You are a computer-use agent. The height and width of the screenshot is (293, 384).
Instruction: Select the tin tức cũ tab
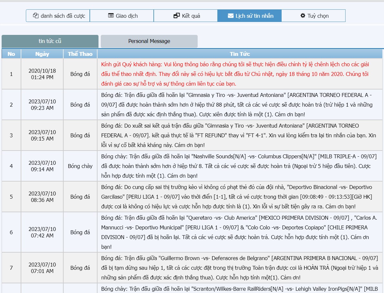pyautogui.click(x=50, y=41)
